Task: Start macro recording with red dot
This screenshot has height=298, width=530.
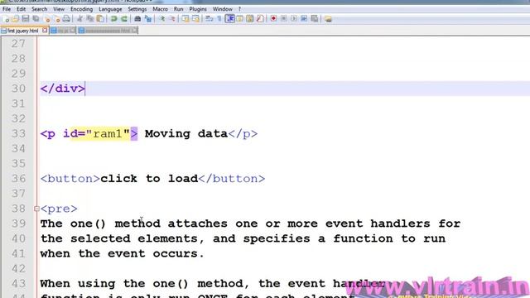Action: (273, 19)
